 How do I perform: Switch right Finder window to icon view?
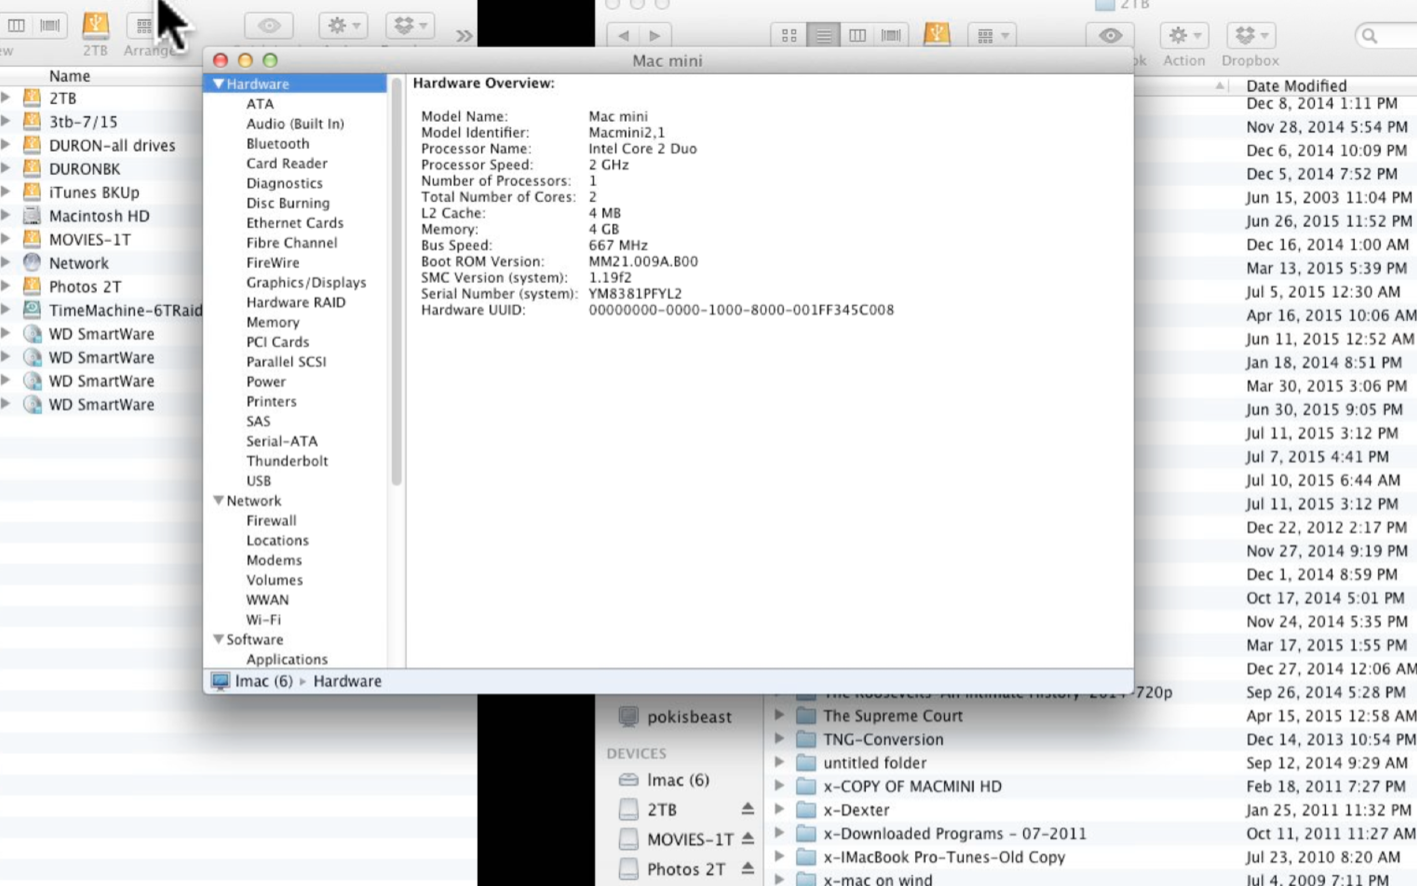click(x=789, y=36)
